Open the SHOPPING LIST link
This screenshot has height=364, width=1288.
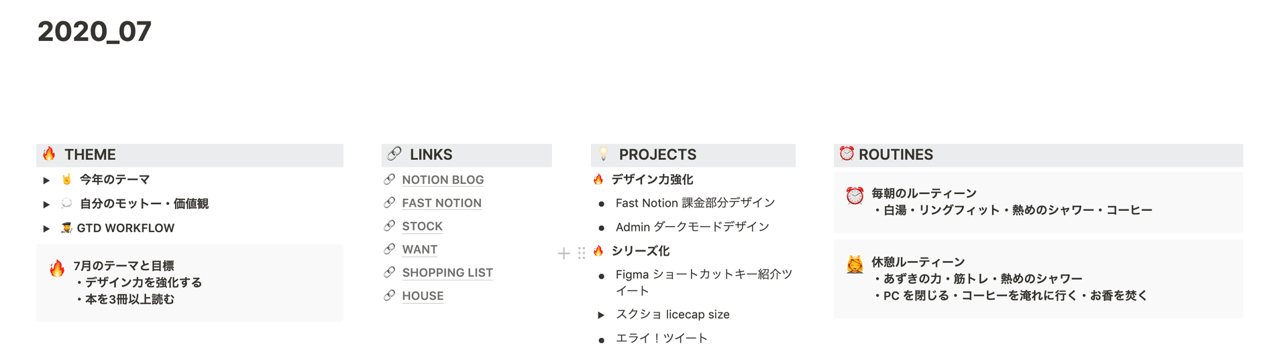tap(447, 272)
